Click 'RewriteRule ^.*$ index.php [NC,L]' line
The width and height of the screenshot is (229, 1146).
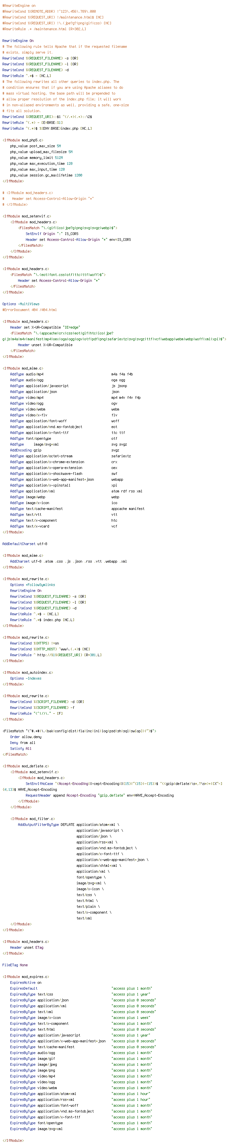(42, 620)
